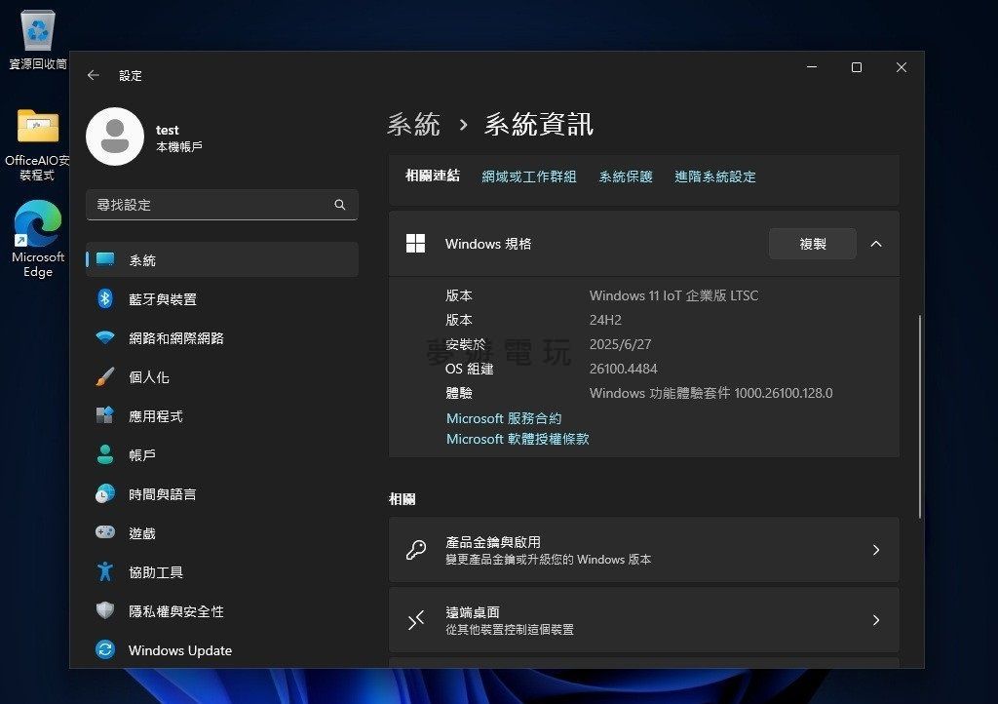Click the version value 24H2
This screenshot has width=998, height=704.
(605, 320)
